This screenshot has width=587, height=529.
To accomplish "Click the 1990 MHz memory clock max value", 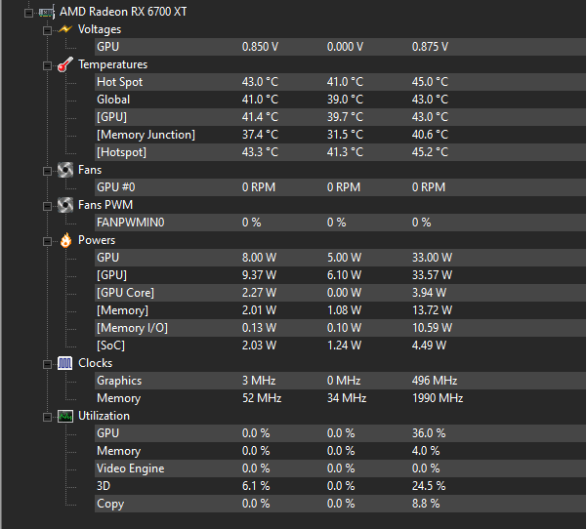I will pos(438,398).
